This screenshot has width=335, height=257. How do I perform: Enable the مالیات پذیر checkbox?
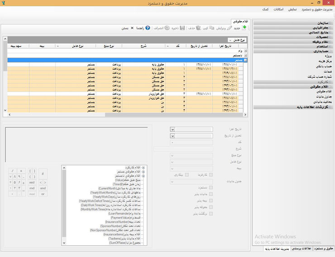(x=211, y=194)
